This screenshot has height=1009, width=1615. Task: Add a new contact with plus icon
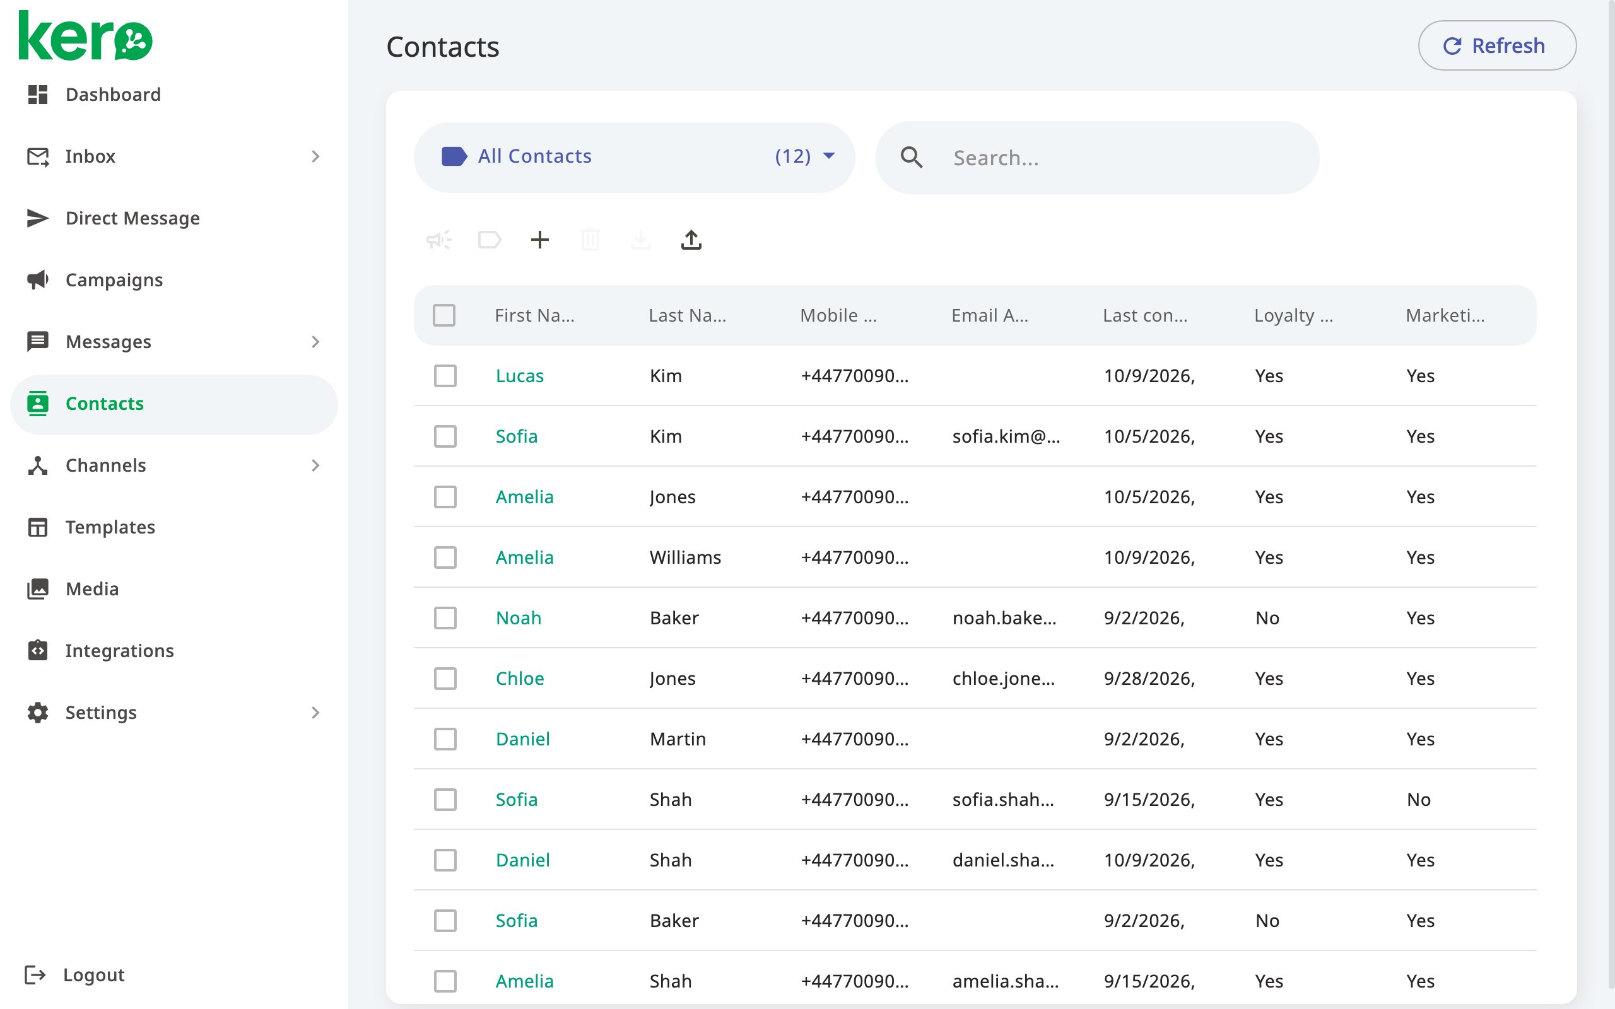pos(540,240)
